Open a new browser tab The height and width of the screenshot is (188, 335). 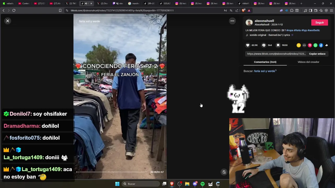pyautogui.click(x=301, y=3)
